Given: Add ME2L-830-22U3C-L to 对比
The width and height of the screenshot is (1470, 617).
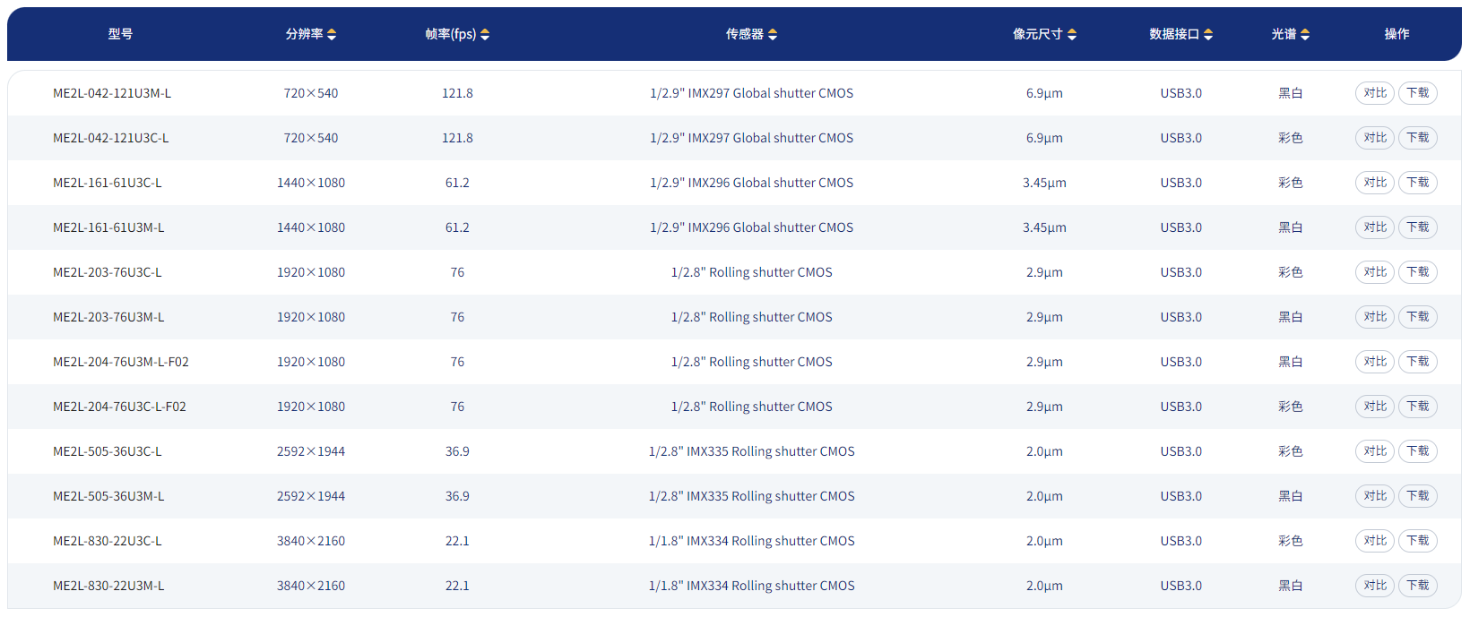Looking at the screenshot, I should click(1374, 541).
